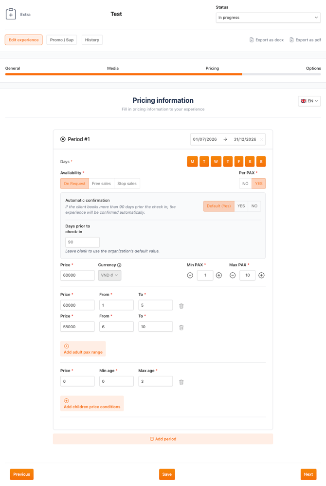Toggle Wednesday in Days
326x486 pixels.
(216, 162)
